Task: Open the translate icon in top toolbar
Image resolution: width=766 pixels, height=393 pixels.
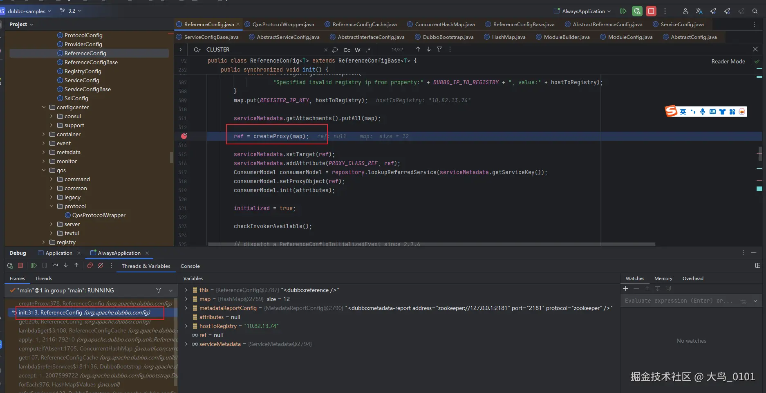Action: pos(699,11)
